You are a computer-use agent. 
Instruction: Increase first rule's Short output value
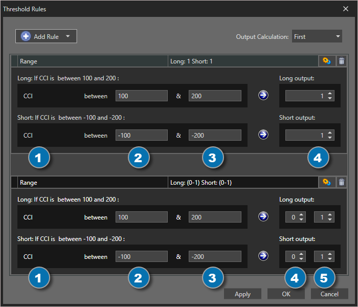pyautogui.click(x=330, y=133)
